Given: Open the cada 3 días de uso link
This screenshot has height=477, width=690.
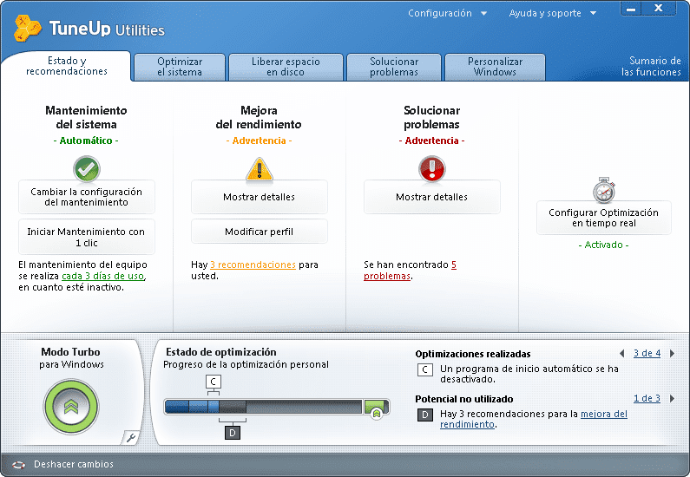Looking at the screenshot, I should tap(103, 276).
